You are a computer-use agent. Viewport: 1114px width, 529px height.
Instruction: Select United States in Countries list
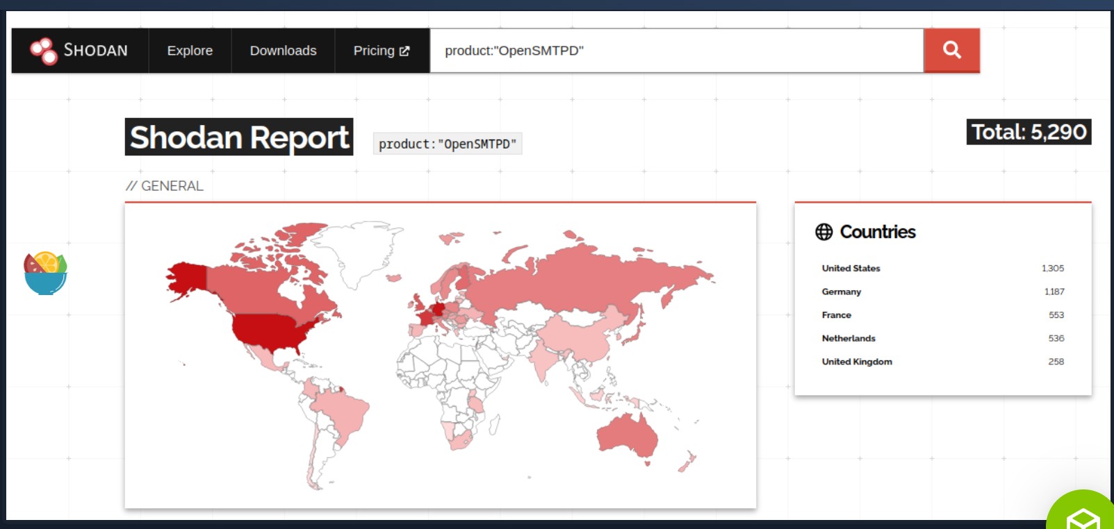[x=851, y=268]
